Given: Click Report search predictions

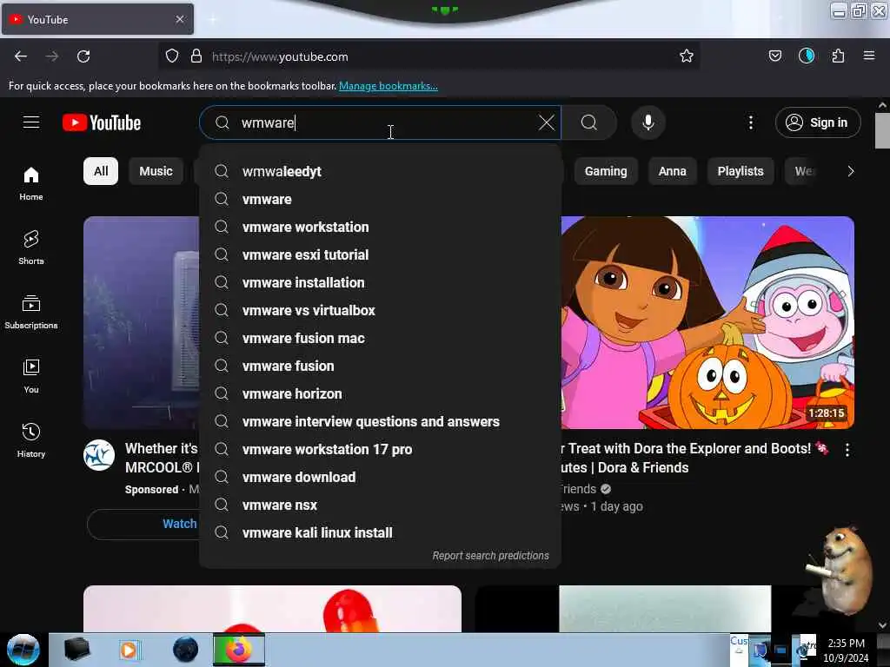Looking at the screenshot, I should pyautogui.click(x=490, y=556).
